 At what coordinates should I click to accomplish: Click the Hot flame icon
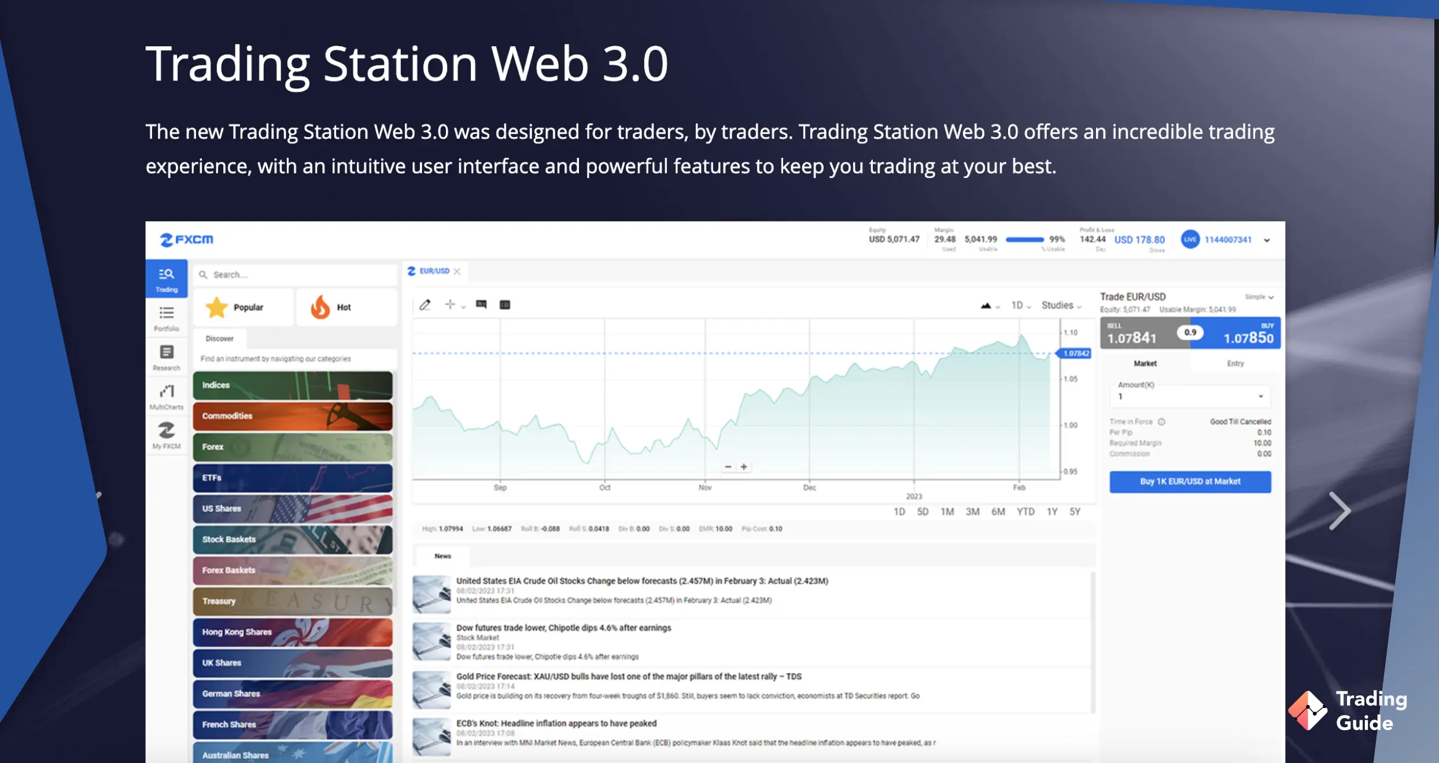click(x=320, y=307)
